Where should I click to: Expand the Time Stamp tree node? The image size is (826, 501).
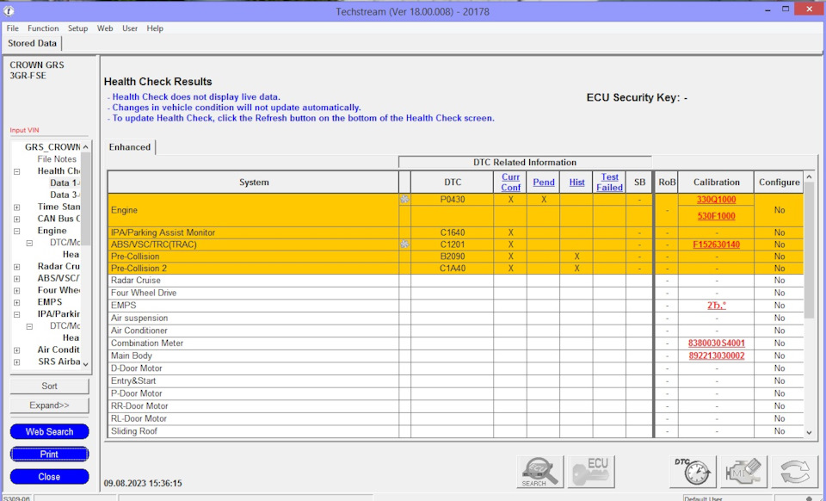coord(17,207)
